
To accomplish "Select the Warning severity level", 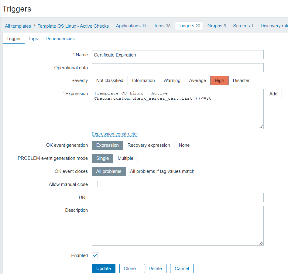I will pyautogui.click(x=172, y=80).
